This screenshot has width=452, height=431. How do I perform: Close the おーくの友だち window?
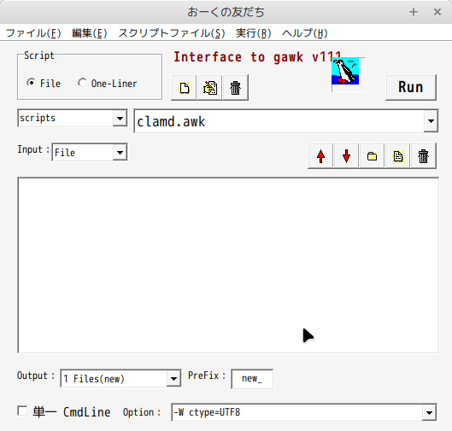437,12
